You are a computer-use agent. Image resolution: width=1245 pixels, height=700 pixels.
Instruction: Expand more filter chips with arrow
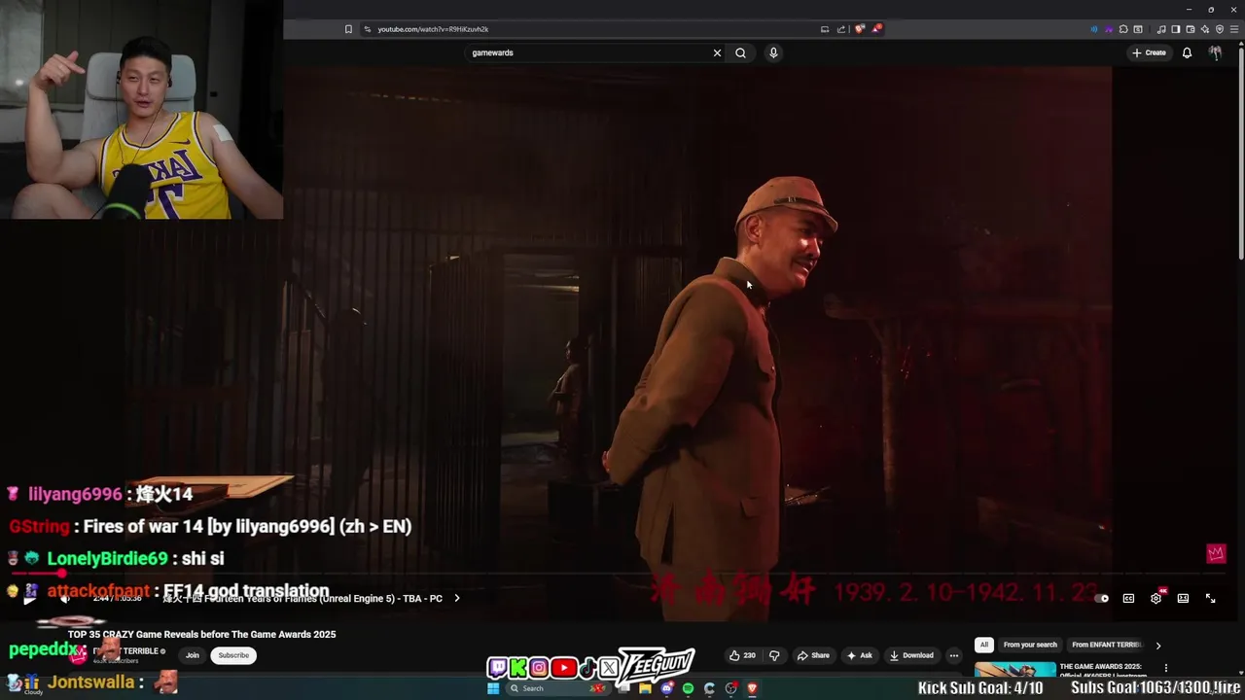point(1157,645)
